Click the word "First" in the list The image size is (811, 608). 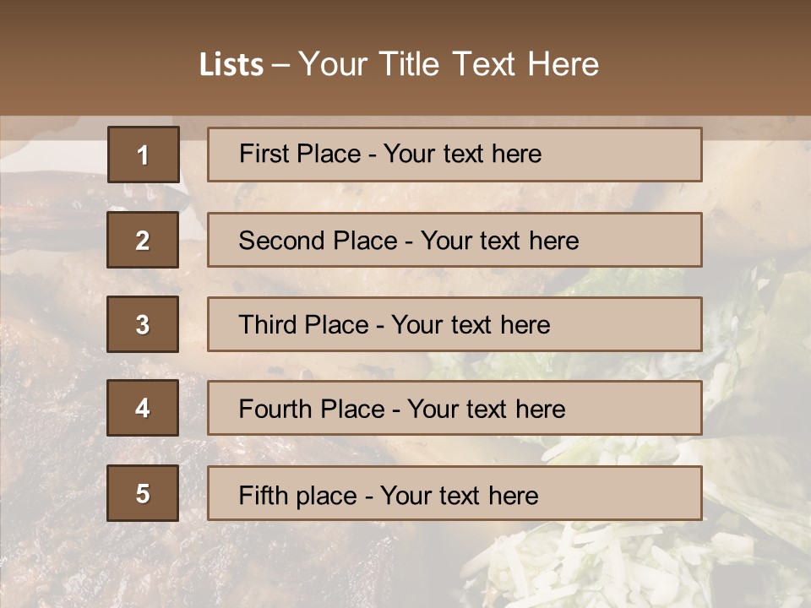coord(264,155)
